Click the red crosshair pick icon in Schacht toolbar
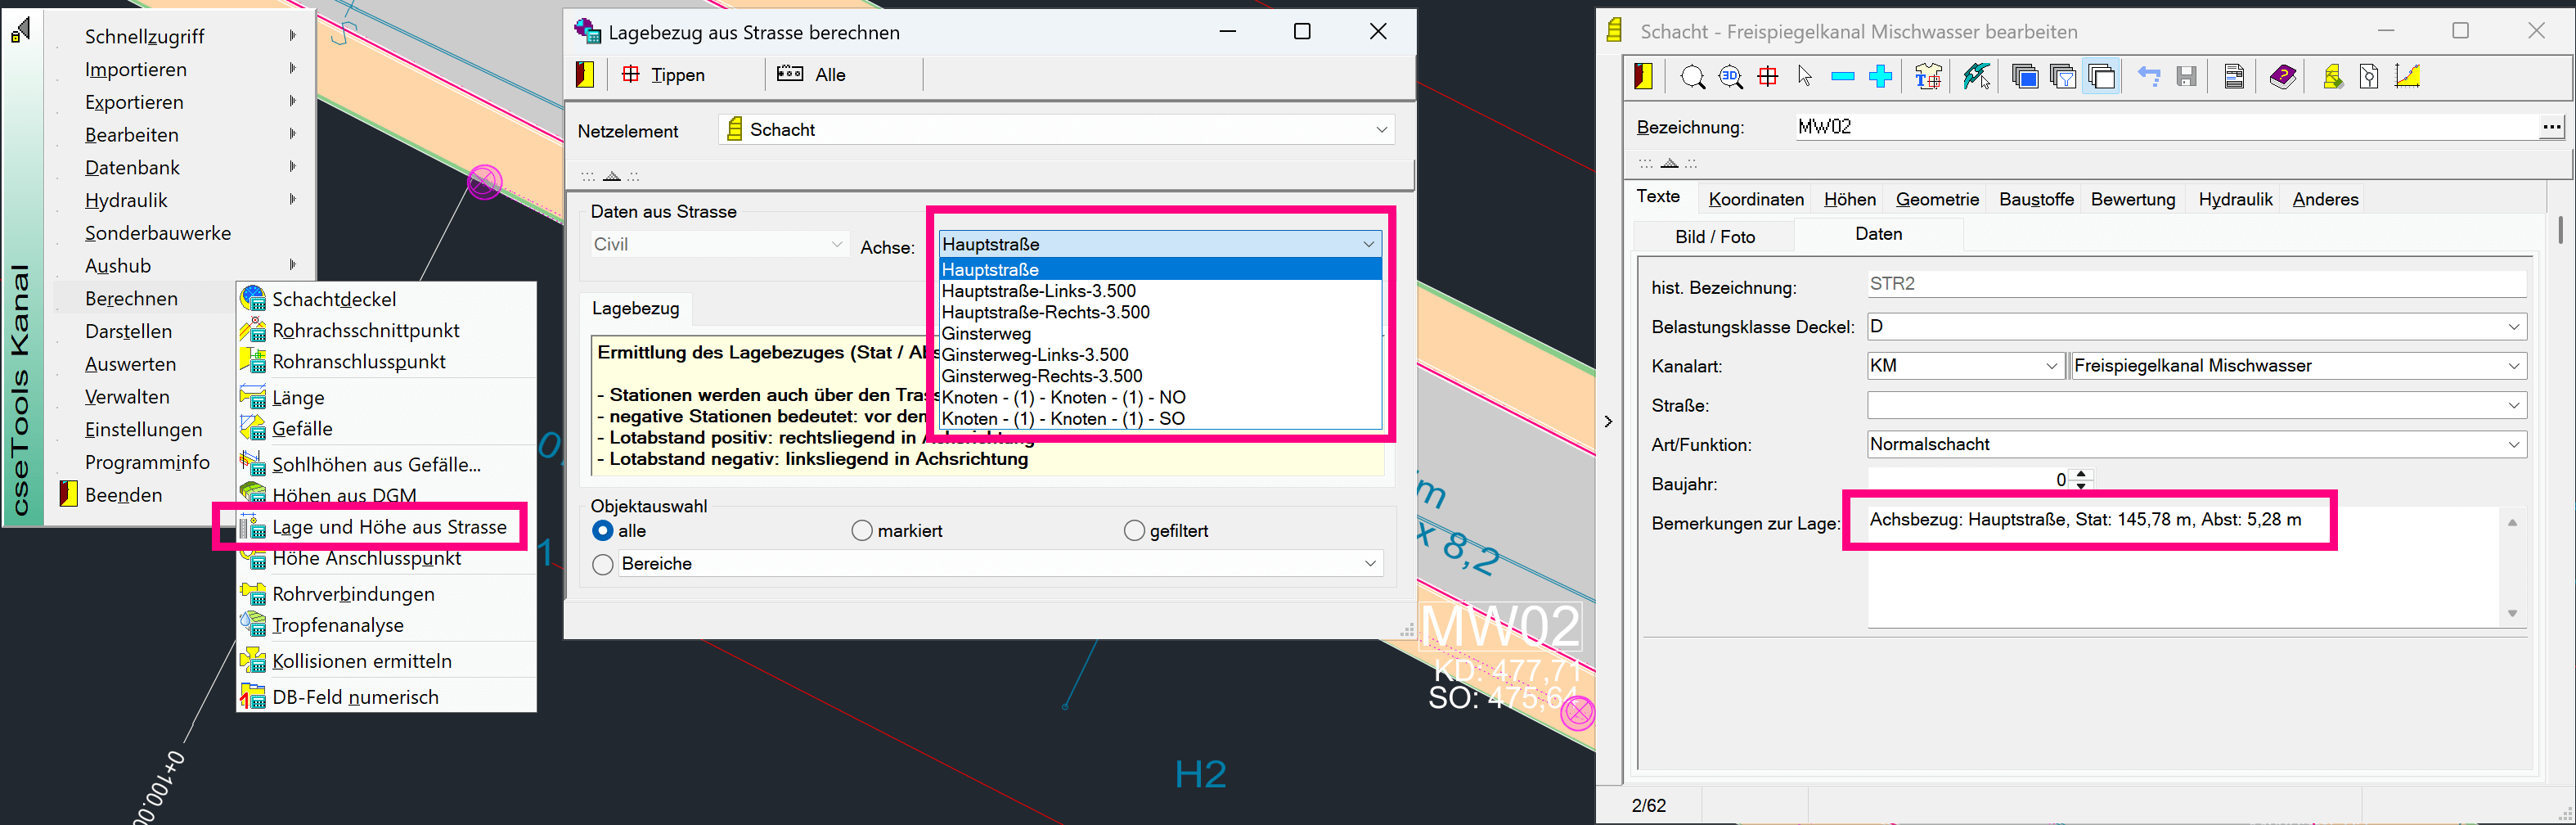Screen dimensions: 2576x825 (1768, 77)
